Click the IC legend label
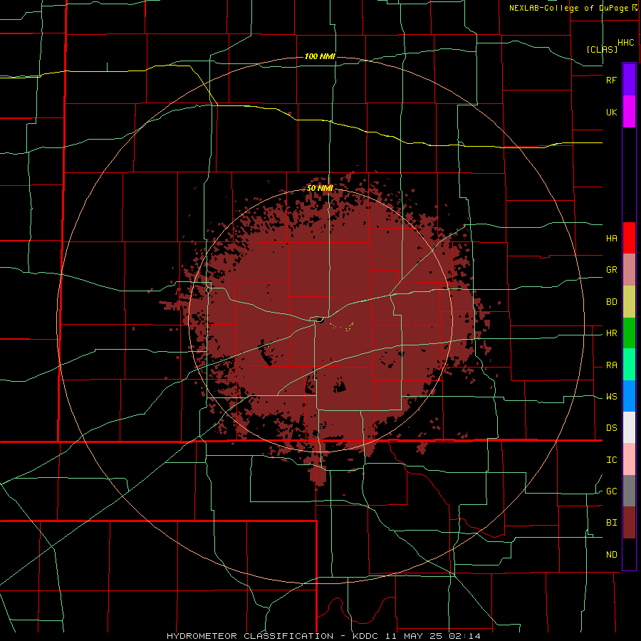This screenshot has width=641, height=641. click(611, 460)
